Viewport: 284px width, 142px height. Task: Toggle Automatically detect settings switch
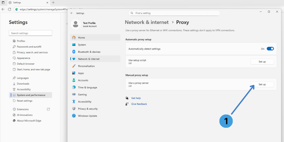coord(270,49)
